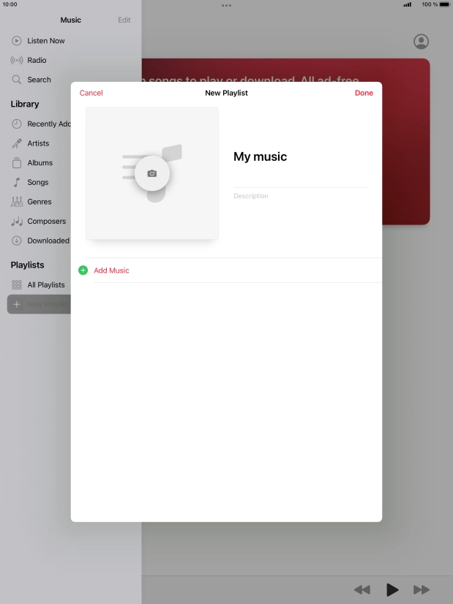453x604 pixels.
Task: Skip forward with the next track icon
Action: (422, 589)
